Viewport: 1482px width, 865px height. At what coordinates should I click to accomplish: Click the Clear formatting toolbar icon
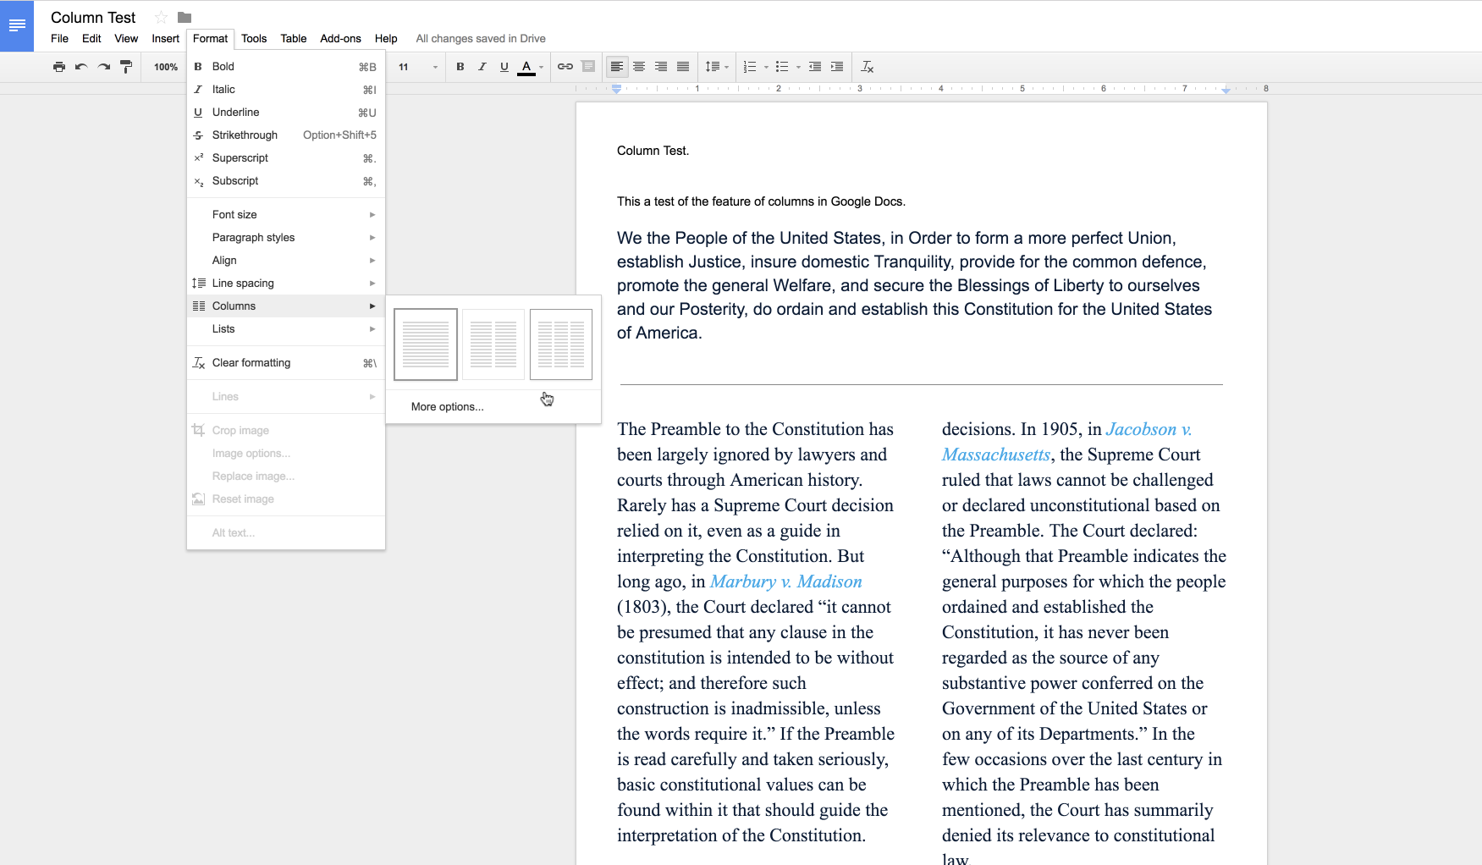[x=867, y=66]
